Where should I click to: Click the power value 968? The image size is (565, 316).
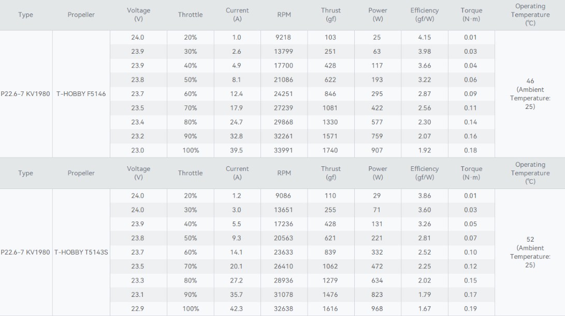click(x=378, y=309)
